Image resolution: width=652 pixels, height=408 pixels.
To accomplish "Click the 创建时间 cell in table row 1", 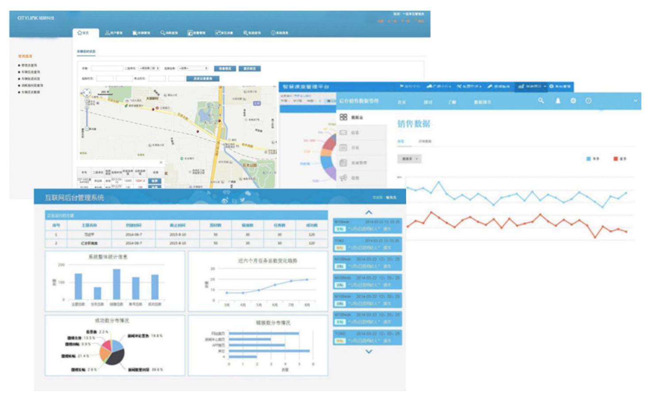I will 134,234.
